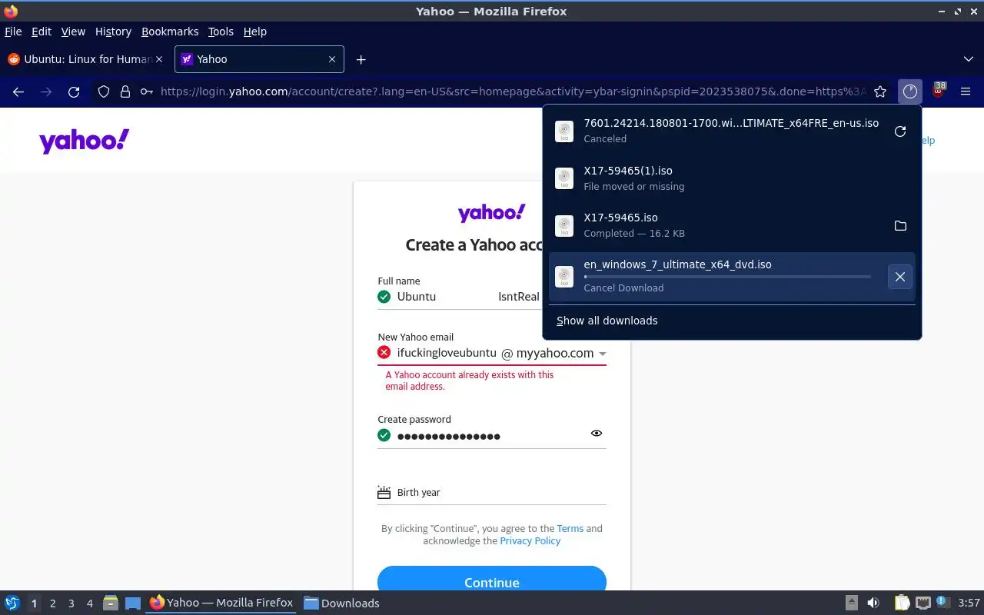Click the site security padlock icon
Image resolution: width=984 pixels, height=615 pixels.
[125, 91]
